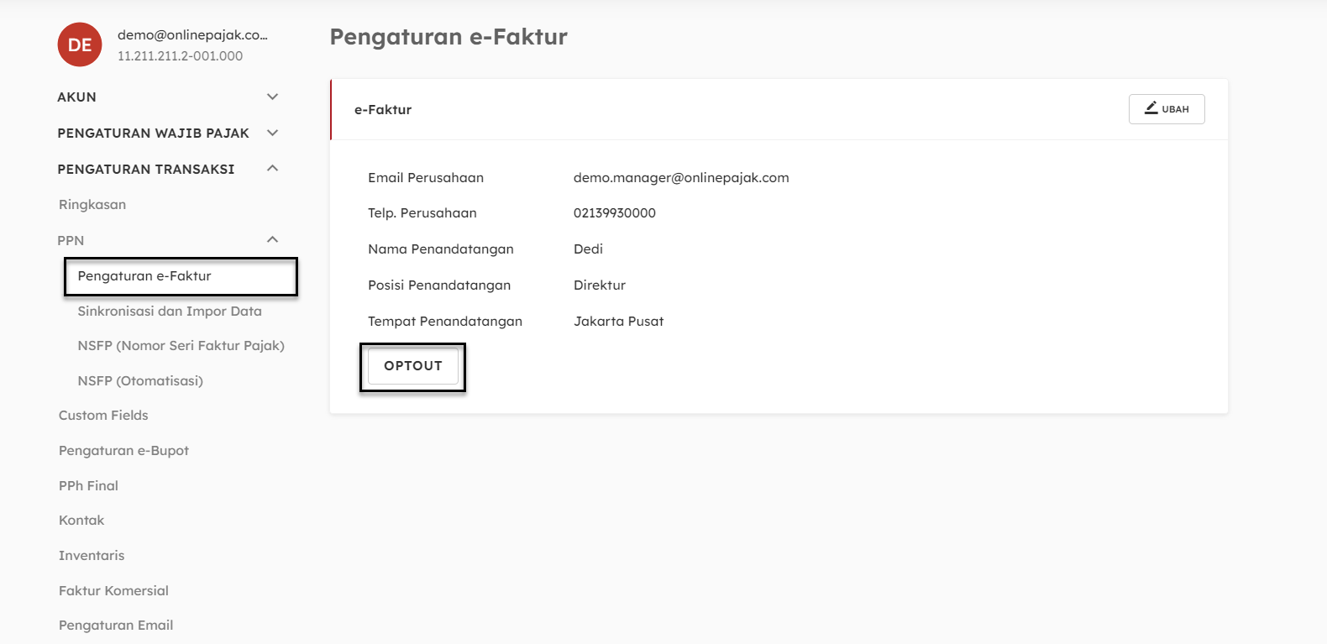Navigate to Custom Fields
The height and width of the screenshot is (644, 1327).
pos(103,416)
